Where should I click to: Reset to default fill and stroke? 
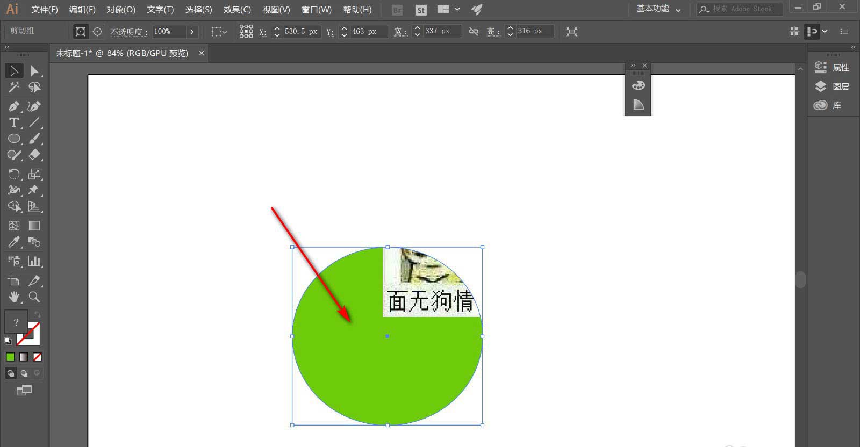[8, 341]
